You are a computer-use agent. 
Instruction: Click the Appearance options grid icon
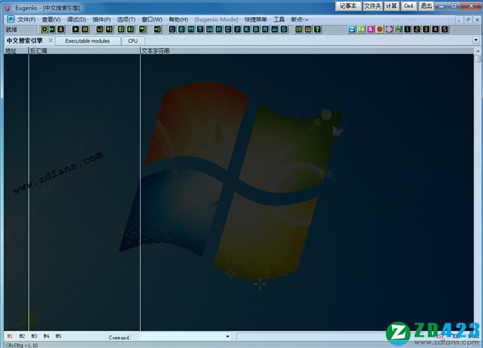308,29
